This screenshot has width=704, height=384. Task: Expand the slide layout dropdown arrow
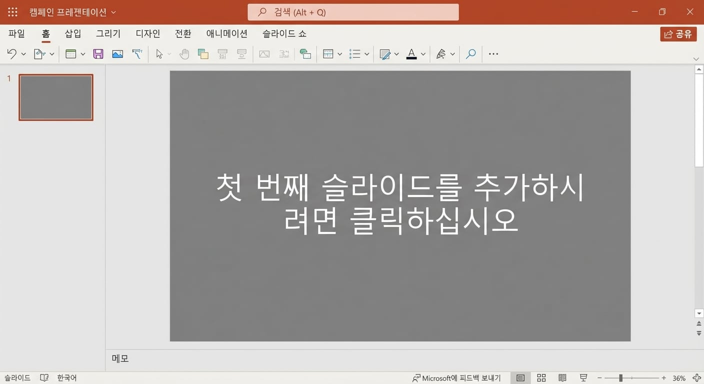coord(82,54)
